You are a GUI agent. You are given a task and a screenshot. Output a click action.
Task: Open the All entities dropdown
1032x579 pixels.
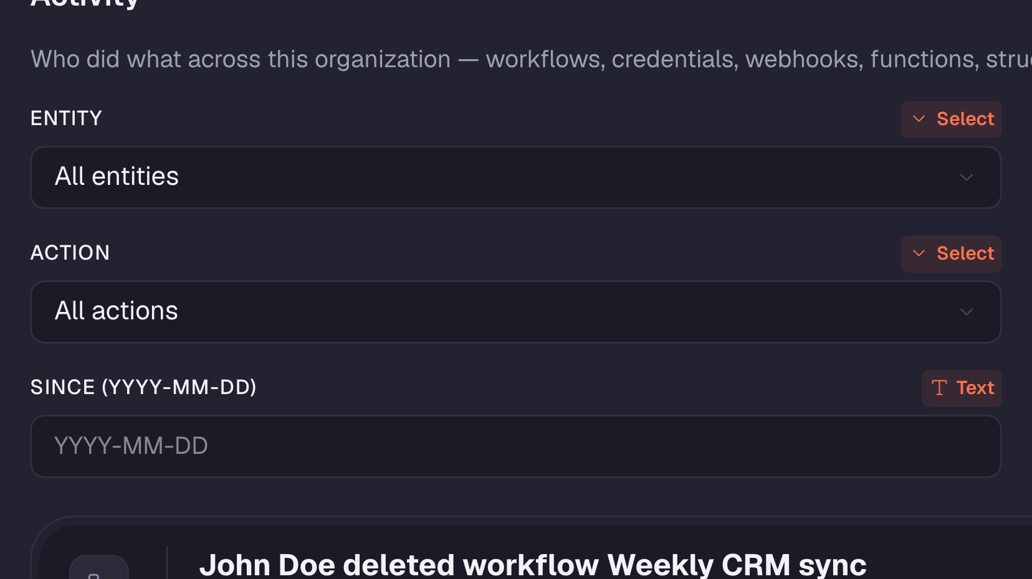(x=516, y=177)
